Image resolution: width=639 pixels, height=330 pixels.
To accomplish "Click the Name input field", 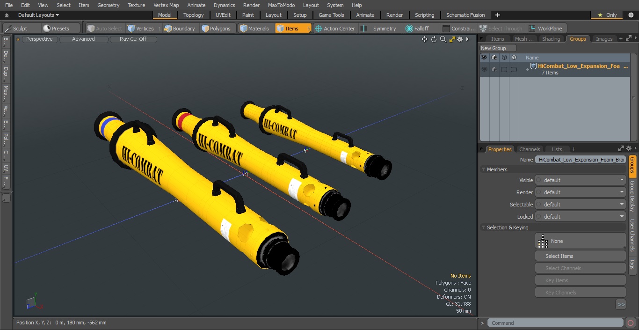I will (x=581, y=160).
